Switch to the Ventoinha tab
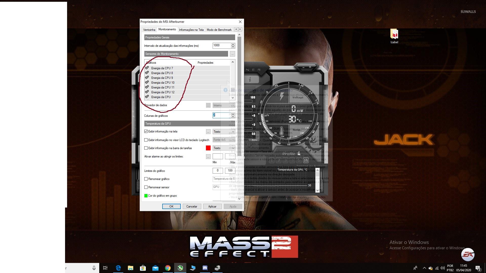Viewport: 486px width, 273px height. point(149,30)
